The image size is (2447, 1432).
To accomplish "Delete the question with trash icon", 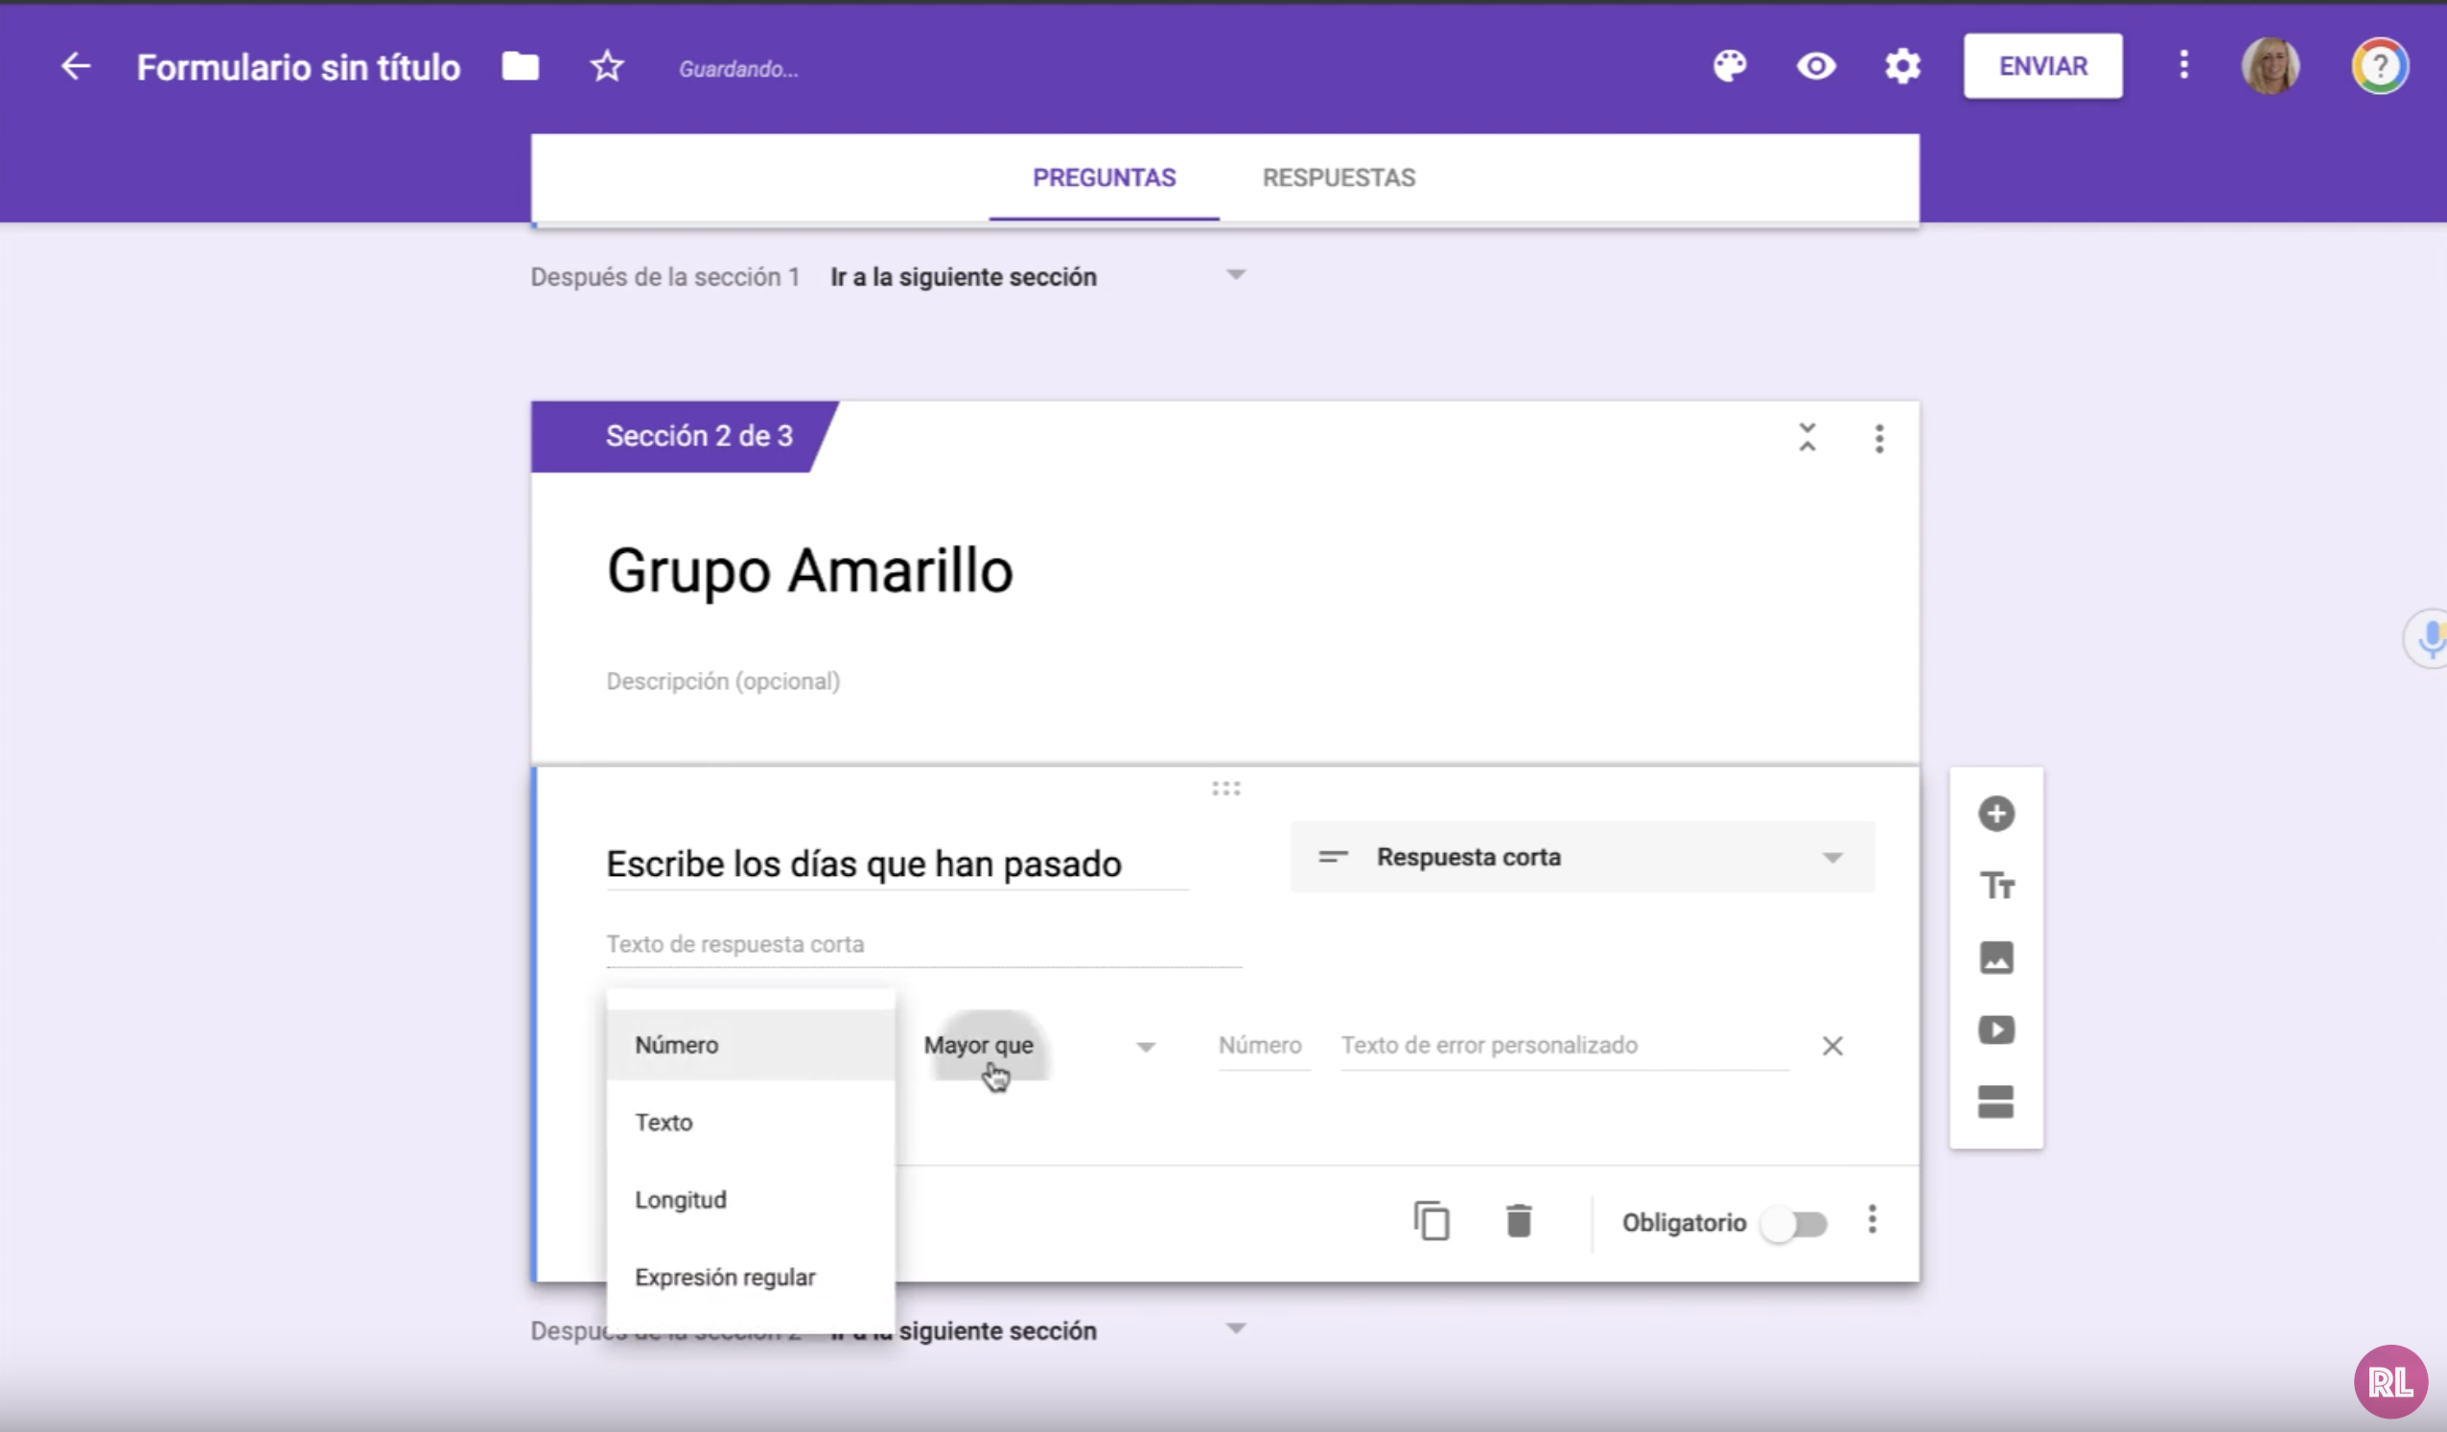I will (1519, 1221).
